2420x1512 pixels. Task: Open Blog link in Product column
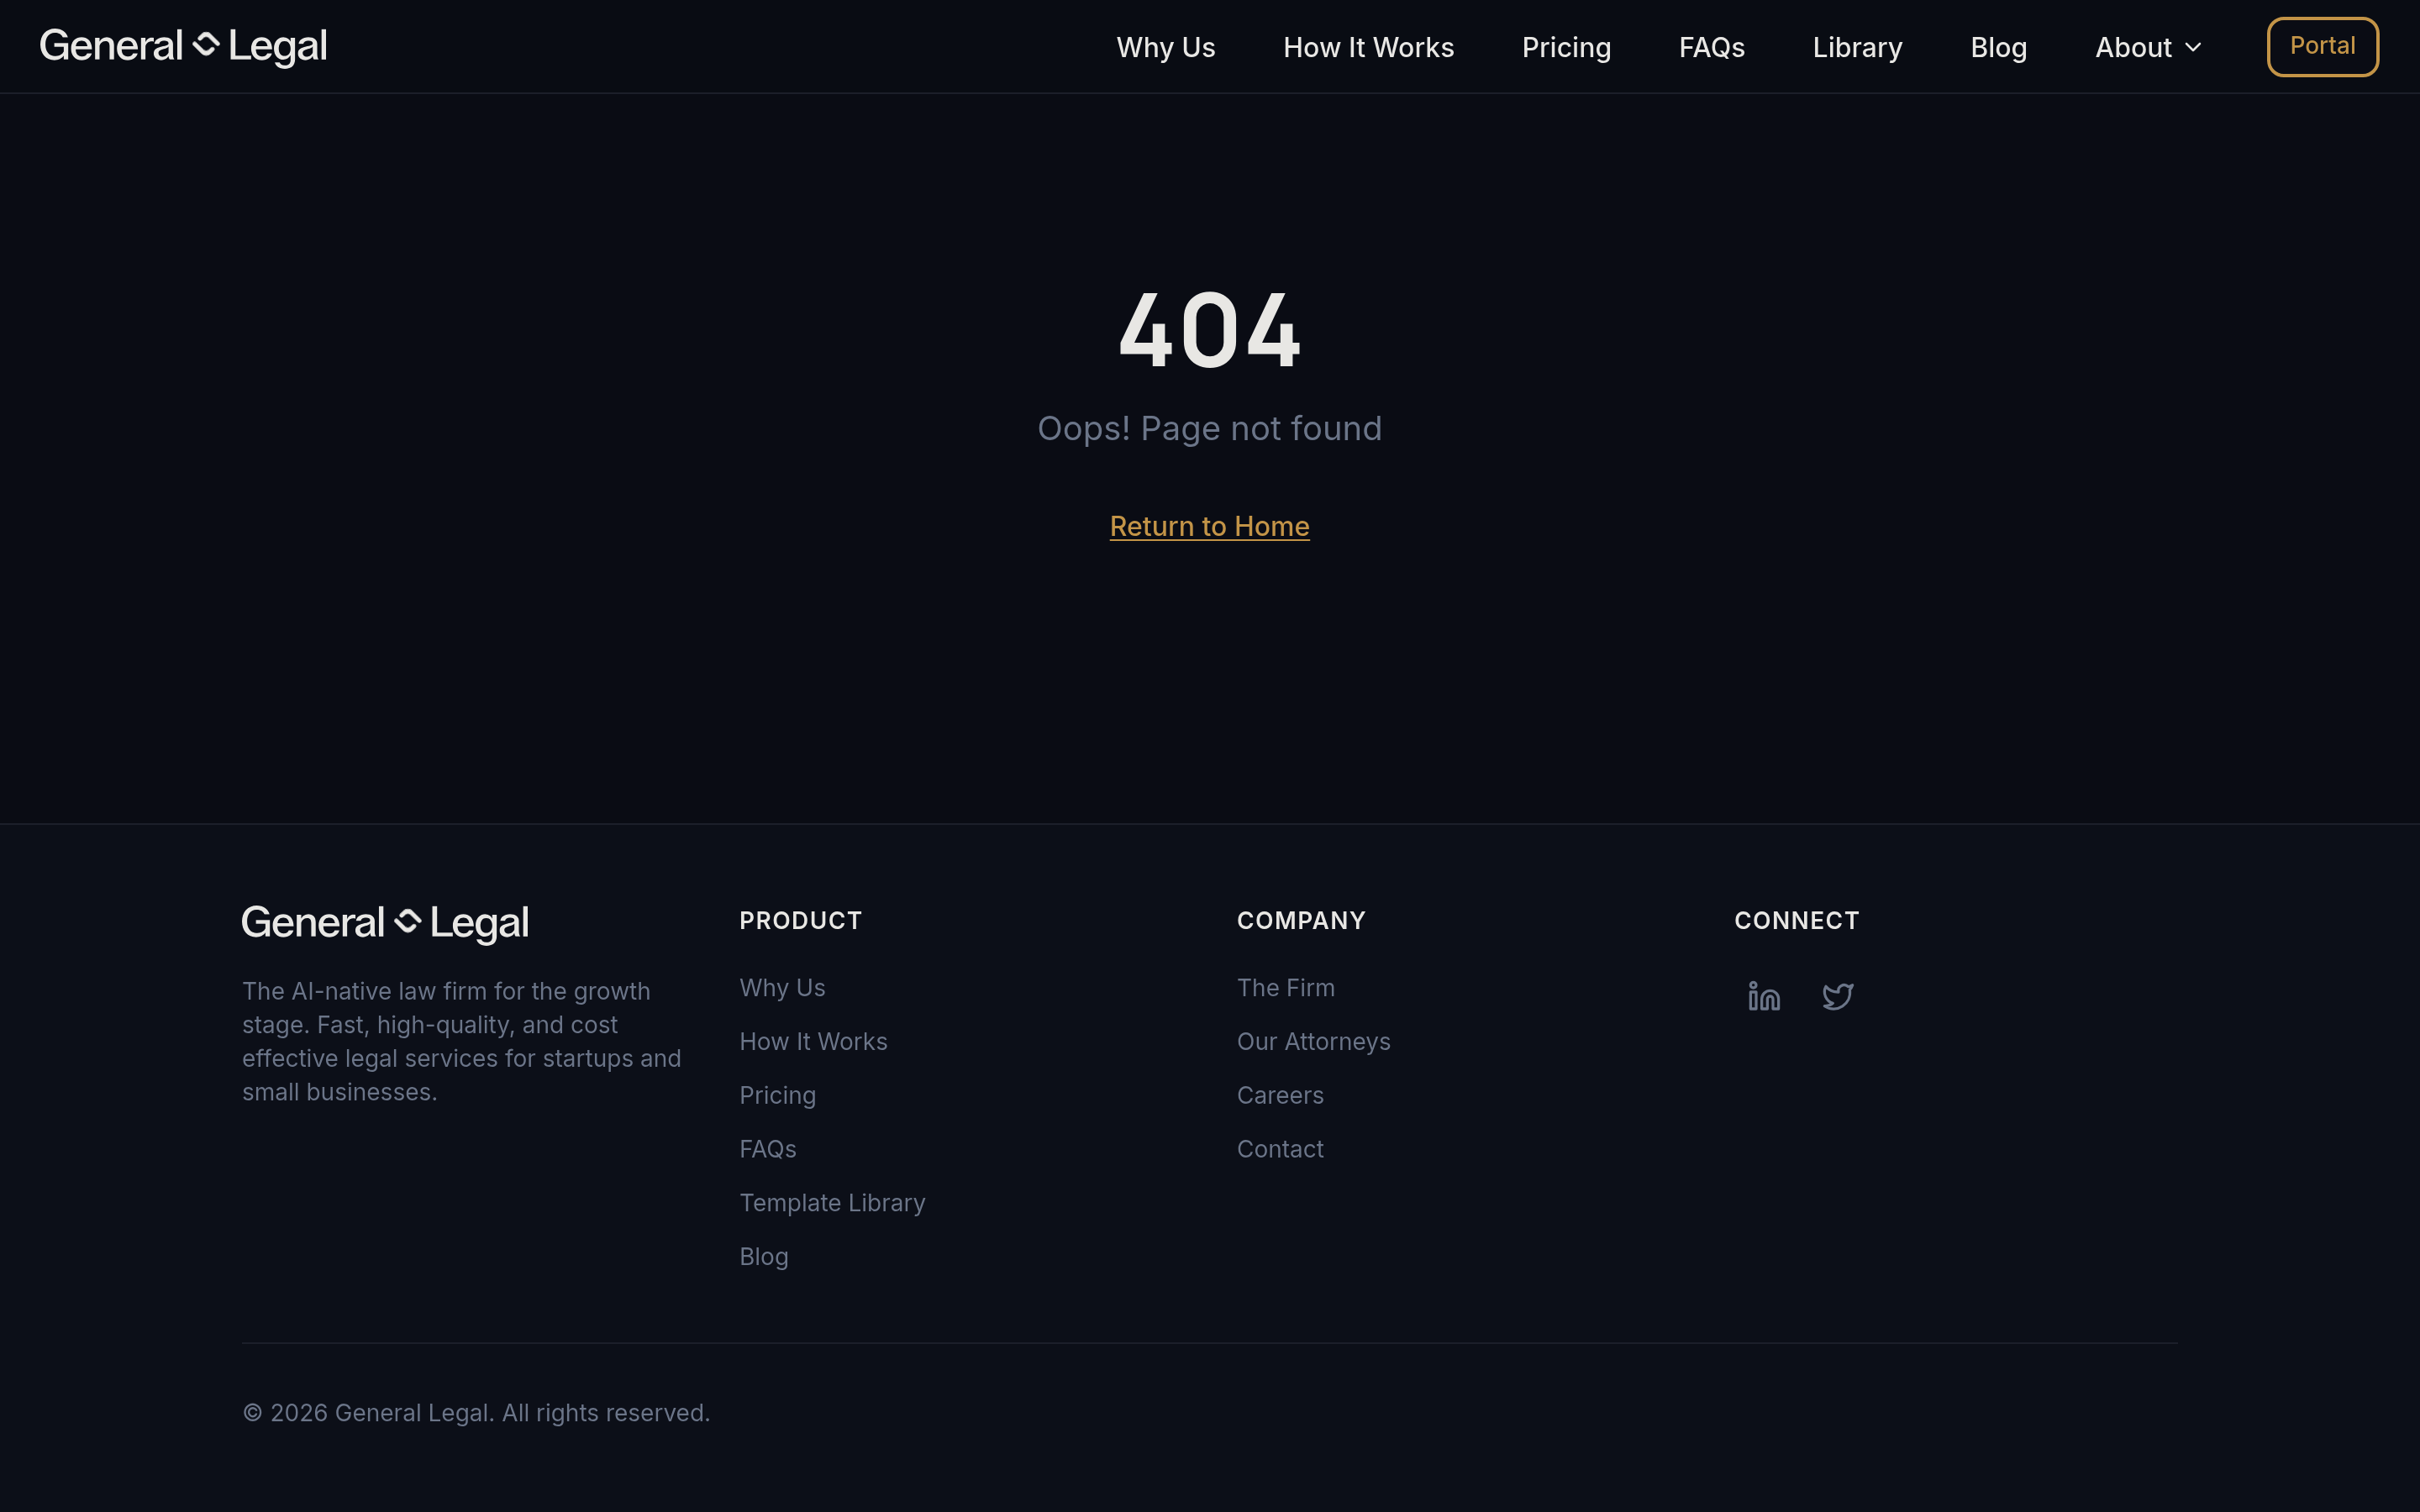[763, 1257]
